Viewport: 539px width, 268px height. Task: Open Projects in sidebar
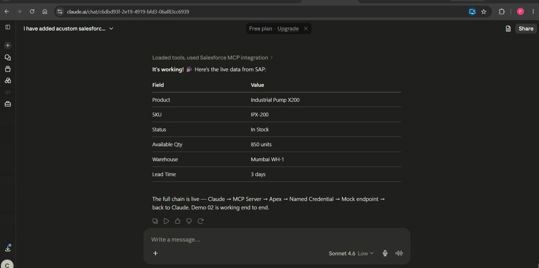(8, 69)
